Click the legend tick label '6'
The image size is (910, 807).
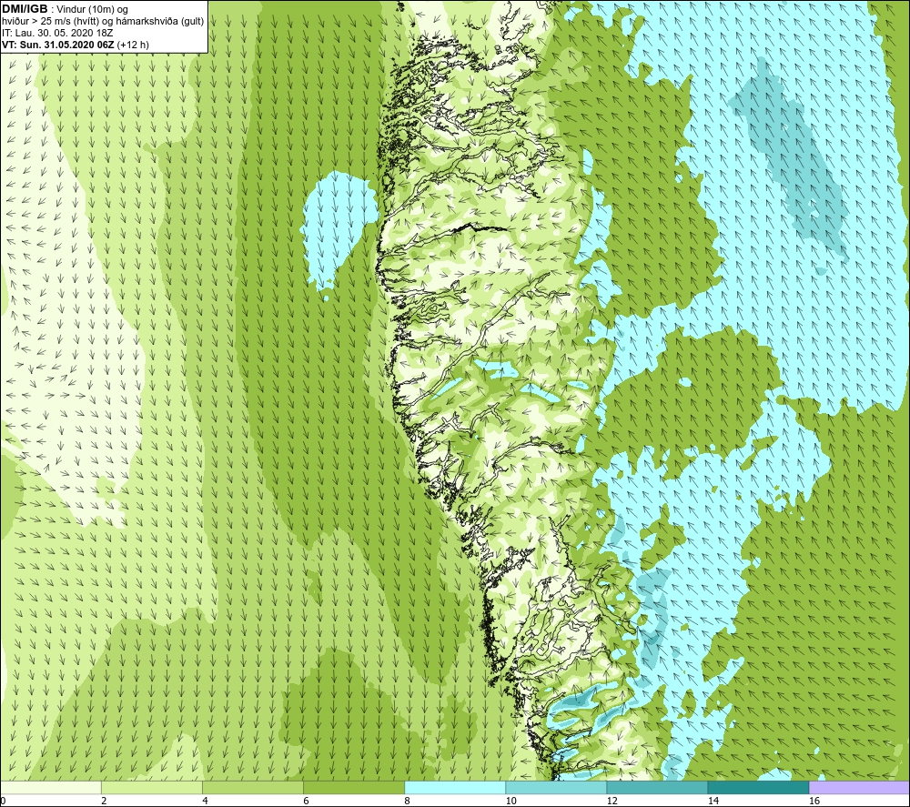click(x=306, y=802)
